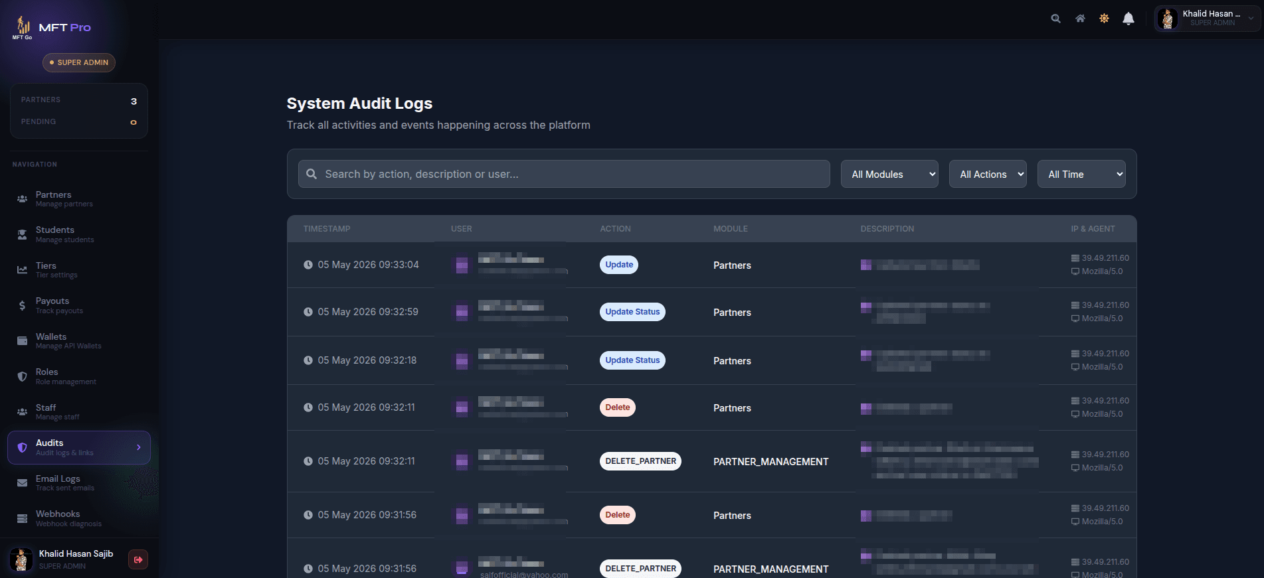Click clock icon beside 09:33:04 timestamp

pyautogui.click(x=308, y=265)
